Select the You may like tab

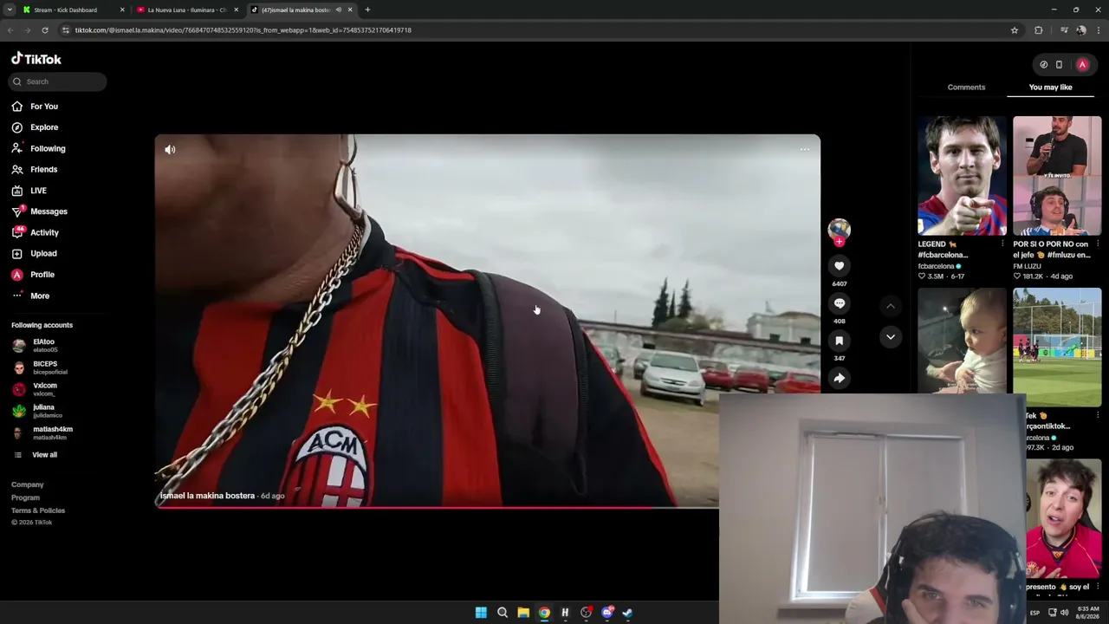tap(1050, 88)
